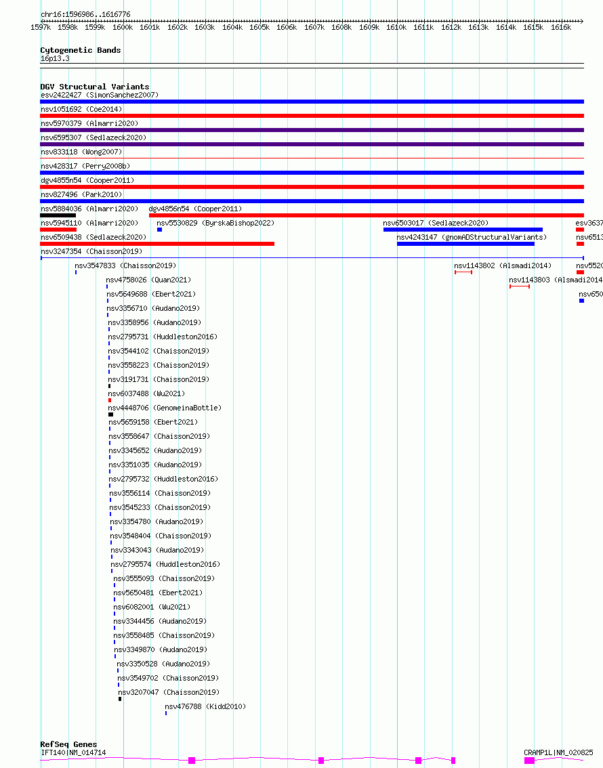
Task: Open nsv1051692 (Coe2014) variant
Action: (81, 109)
